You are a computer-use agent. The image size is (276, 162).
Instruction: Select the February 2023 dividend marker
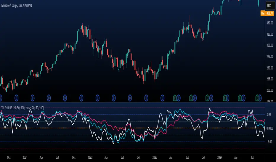(162, 98)
